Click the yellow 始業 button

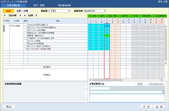pyautogui.click(x=8, y=11)
